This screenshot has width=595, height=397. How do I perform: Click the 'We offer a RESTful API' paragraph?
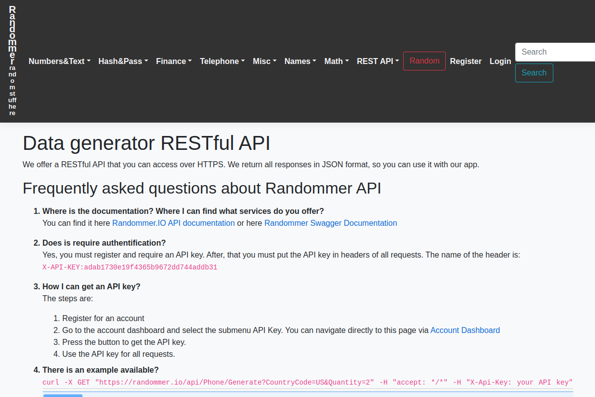(x=251, y=164)
